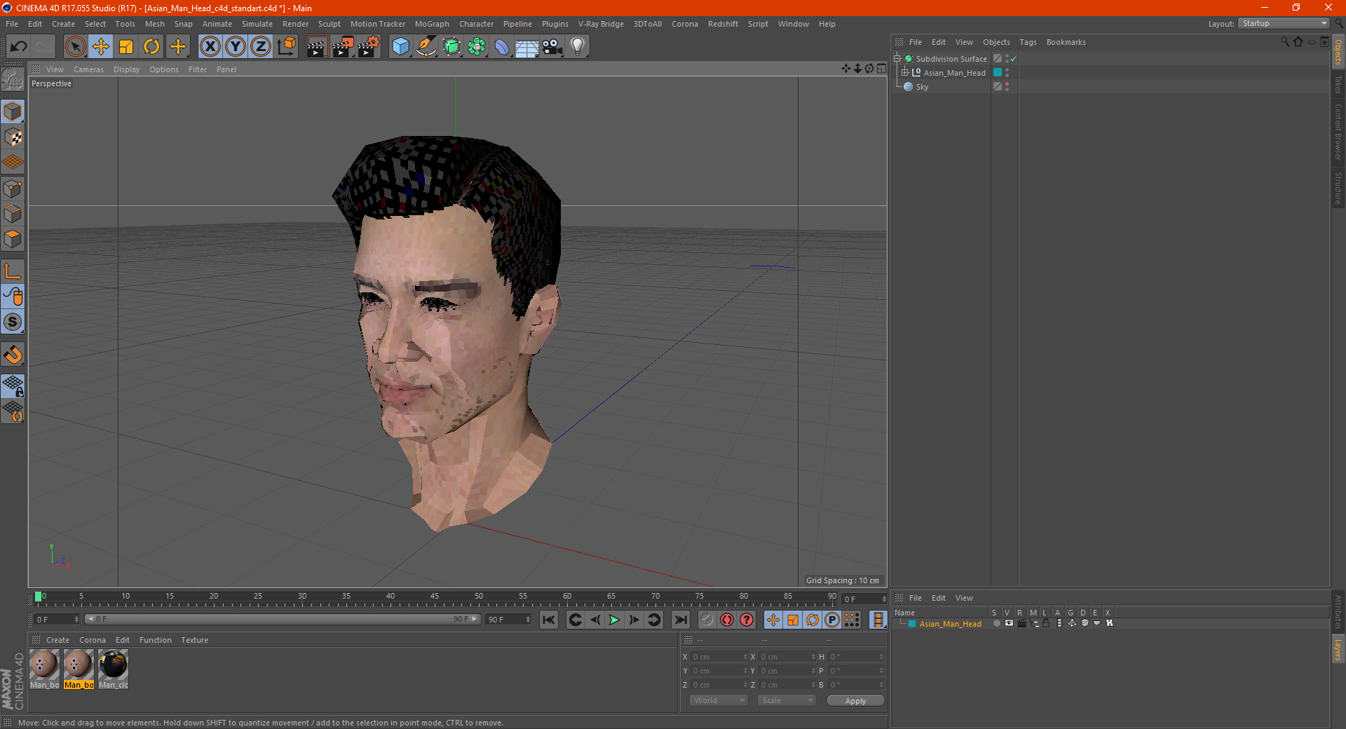1346x729 pixels.
Task: Toggle Asian_Man_Head layer view icon
Action: pyautogui.click(x=1009, y=623)
